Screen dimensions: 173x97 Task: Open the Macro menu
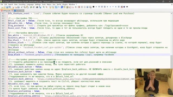(x=49, y=4)
